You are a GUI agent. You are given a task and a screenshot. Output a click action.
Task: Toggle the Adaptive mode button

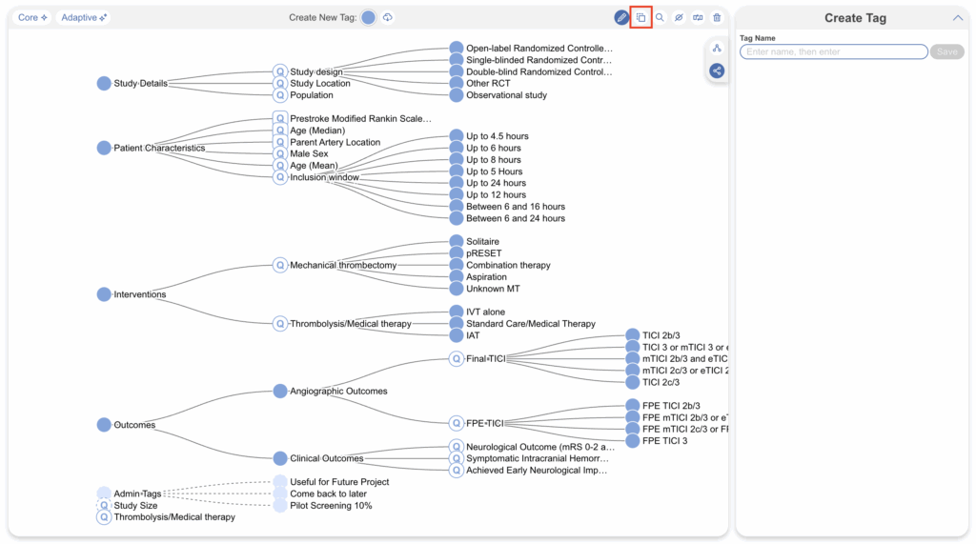[x=84, y=17]
